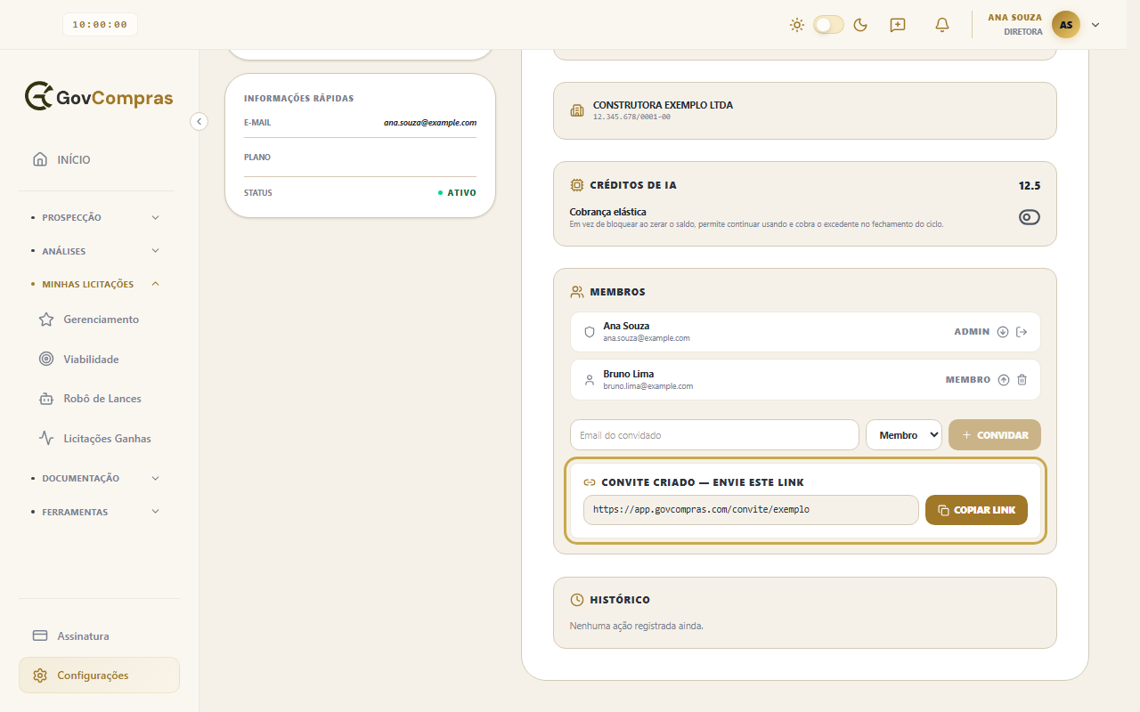Click the Membros people icon
This screenshot has height=712, width=1140.
(577, 292)
